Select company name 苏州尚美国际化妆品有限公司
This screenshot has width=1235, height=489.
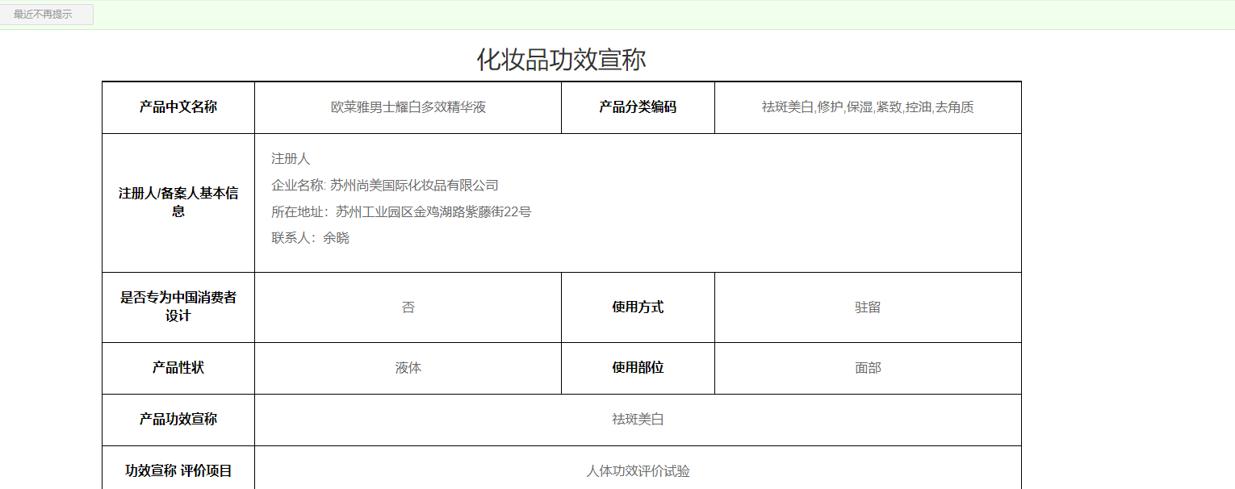pos(415,186)
